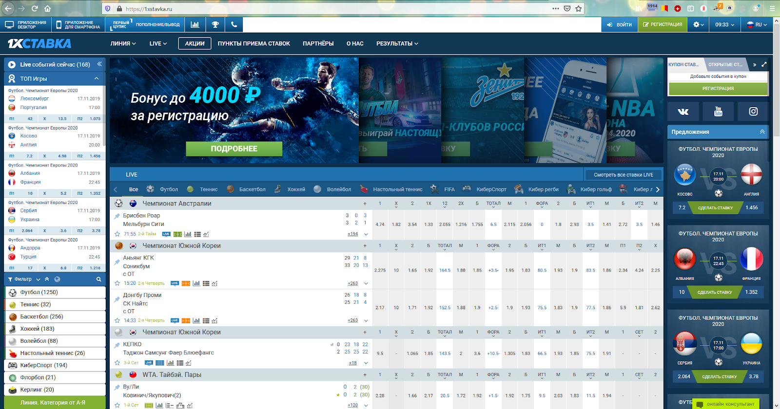Open the ПАРТНЁРЫ menu item

pos(318,43)
